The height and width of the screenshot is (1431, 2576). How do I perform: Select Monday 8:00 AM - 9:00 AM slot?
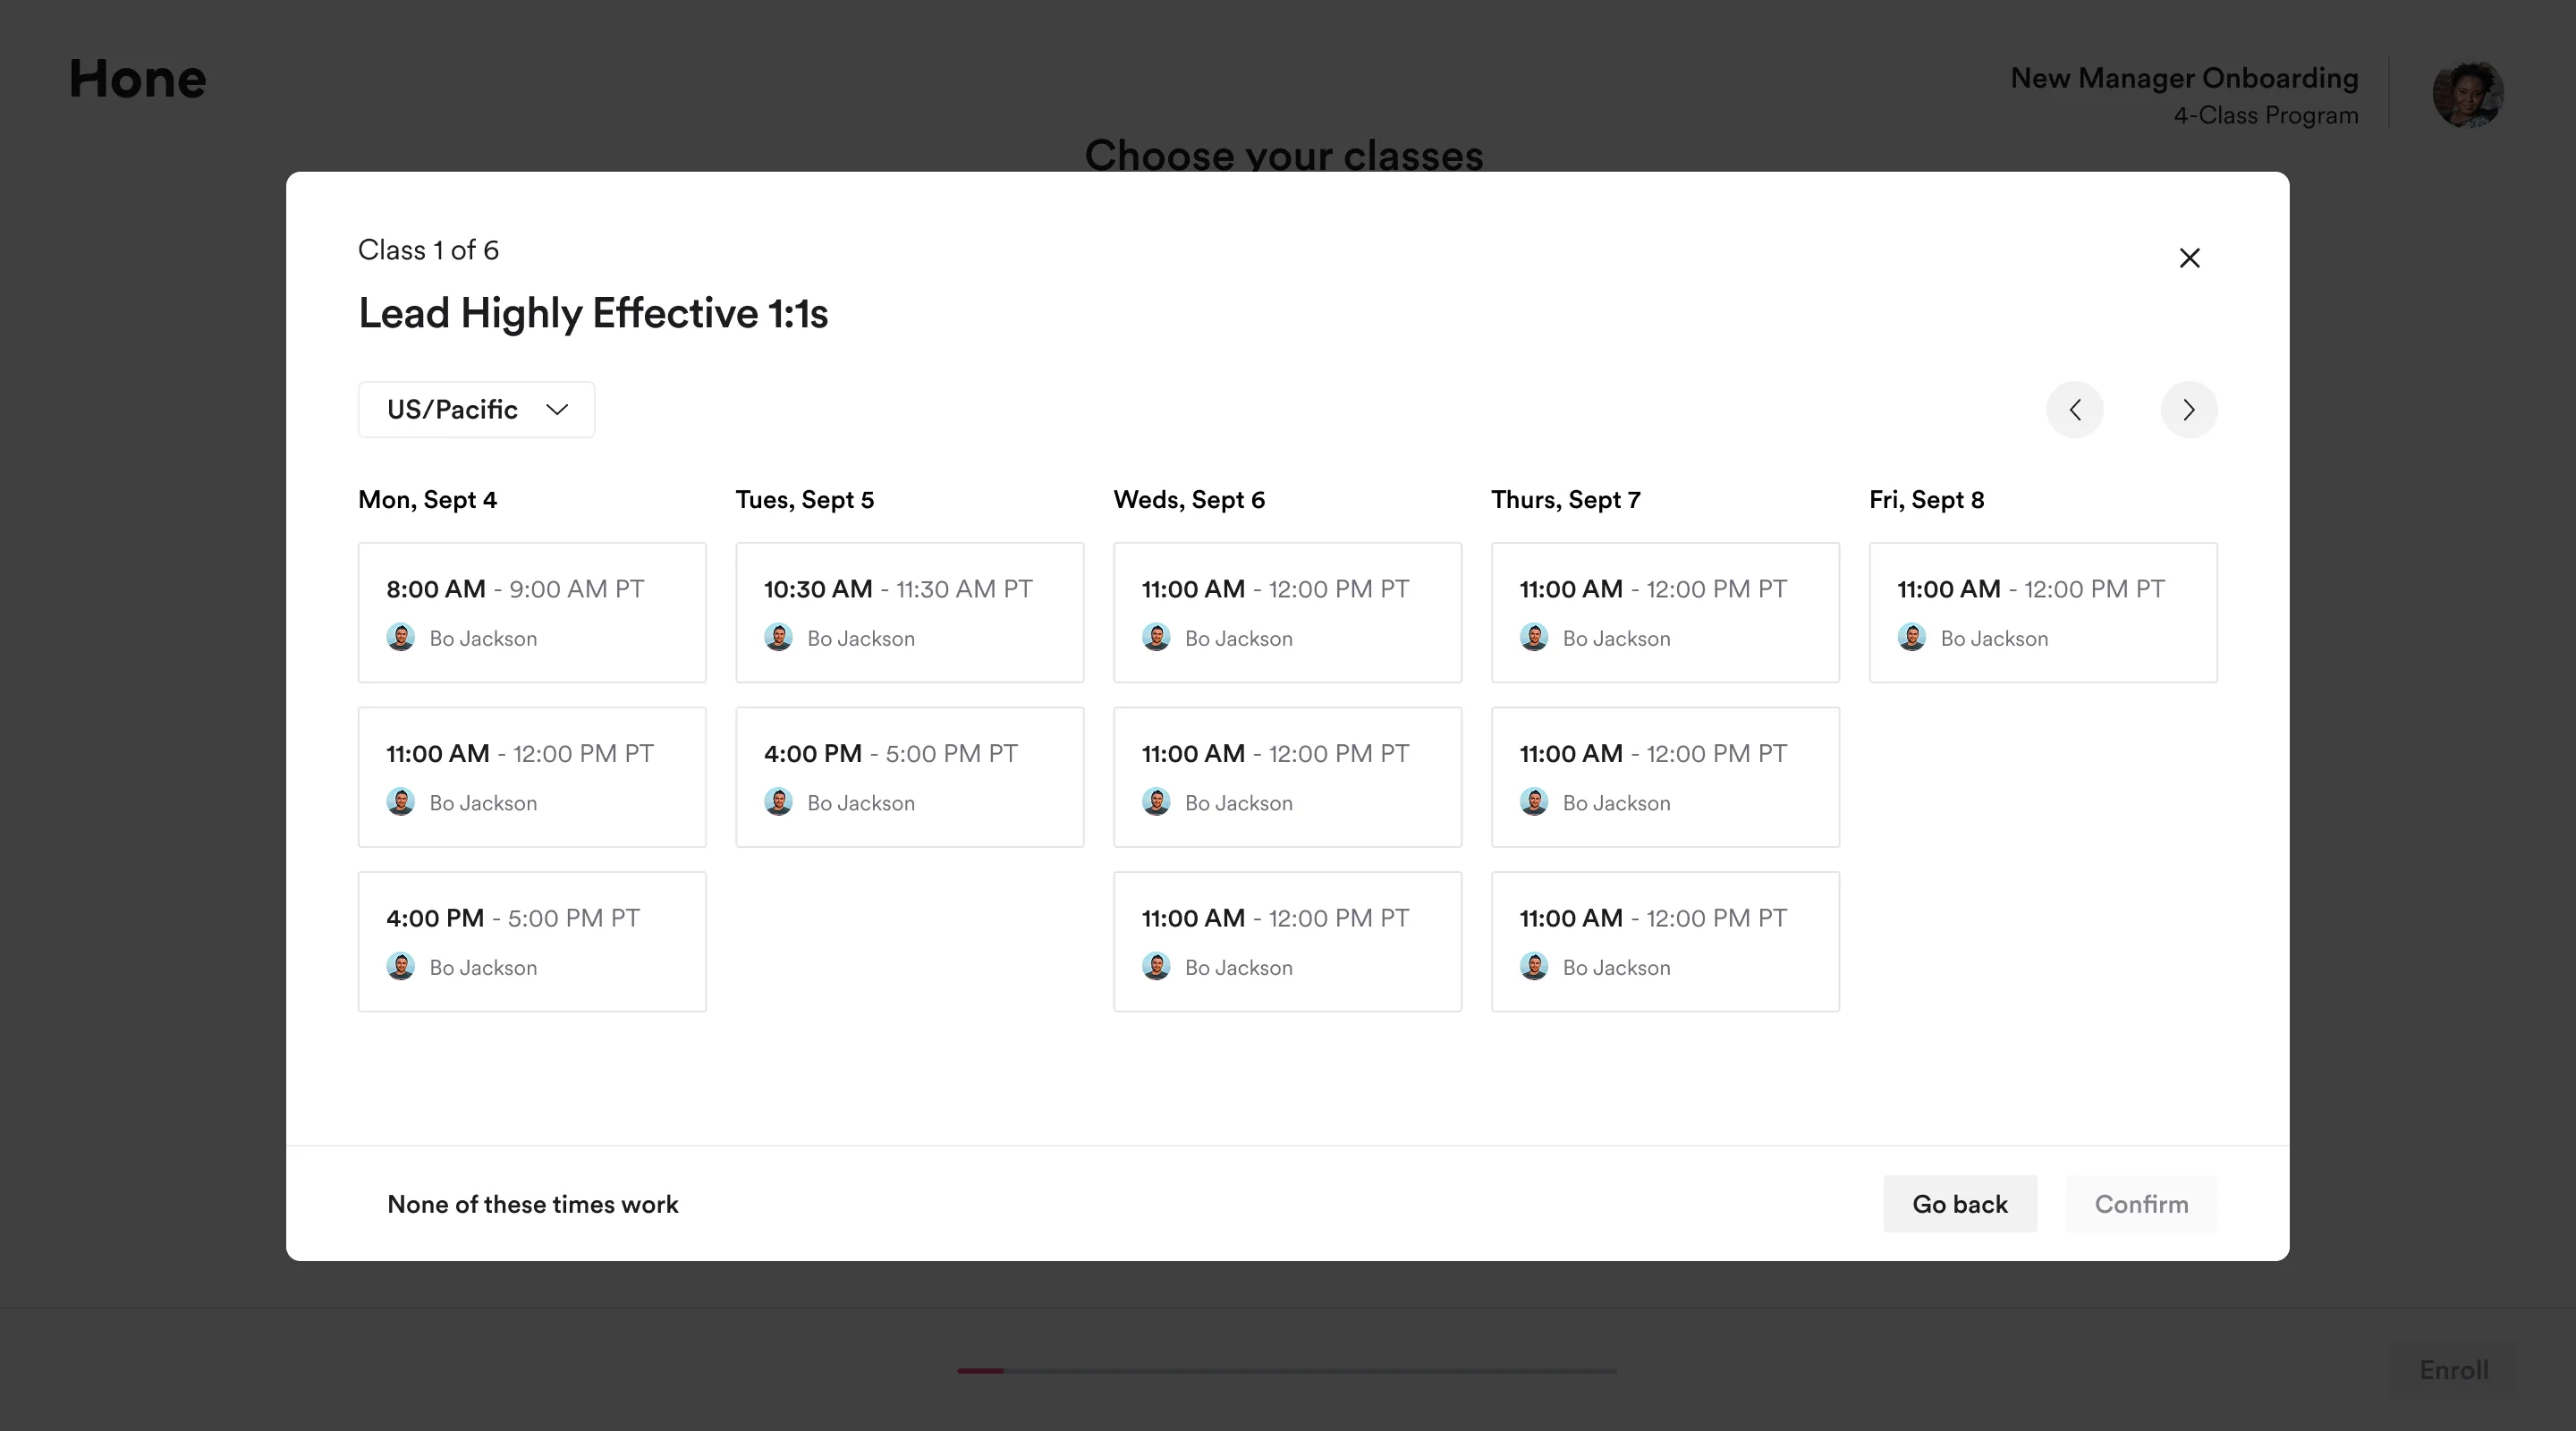[532, 613]
